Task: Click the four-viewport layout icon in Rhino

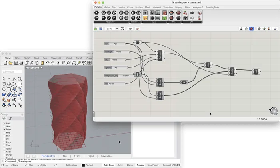Action: 89,63
